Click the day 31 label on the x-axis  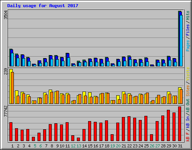click(x=180, y=146)
